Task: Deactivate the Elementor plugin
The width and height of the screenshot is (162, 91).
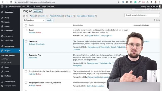Action: coord(40,44)
